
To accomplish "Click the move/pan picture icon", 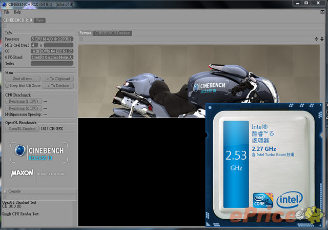I will point(317,39).
